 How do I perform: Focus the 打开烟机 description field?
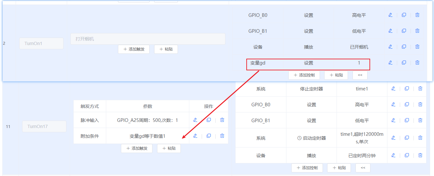point(148,39)
